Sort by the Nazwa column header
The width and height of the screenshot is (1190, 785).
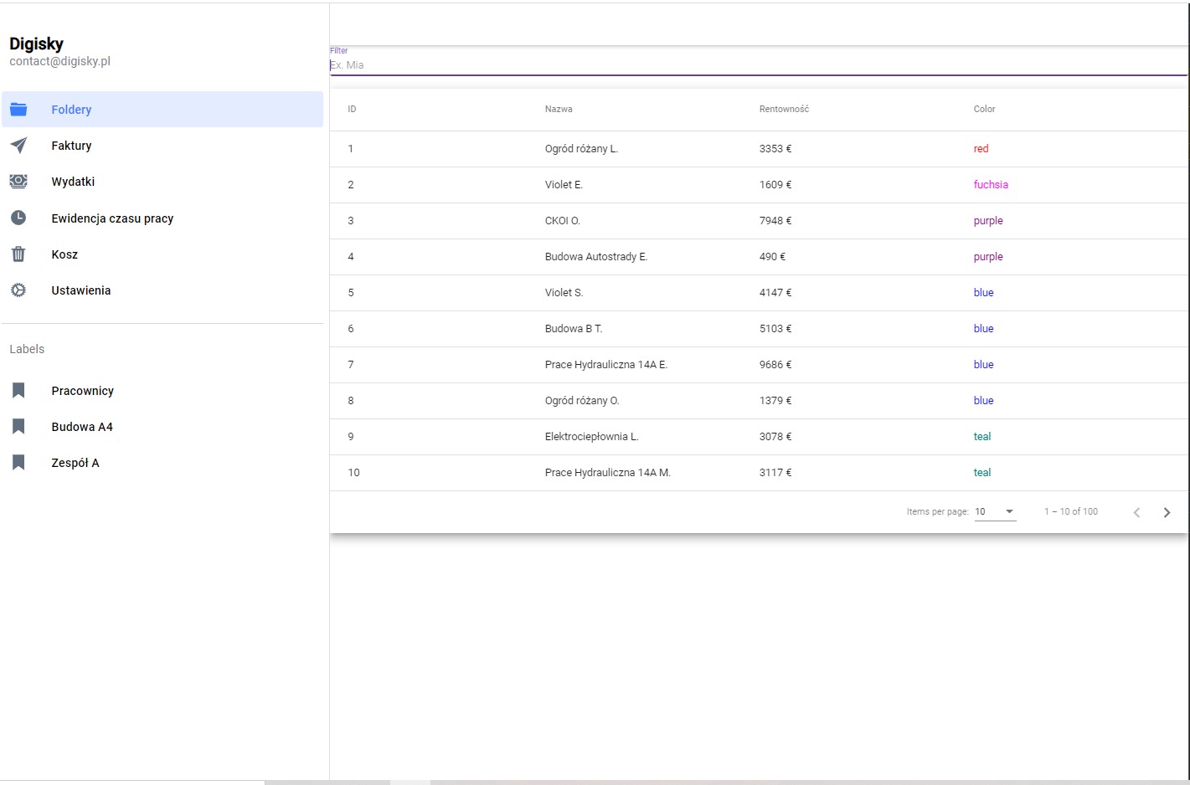click(x=559, y=109)
